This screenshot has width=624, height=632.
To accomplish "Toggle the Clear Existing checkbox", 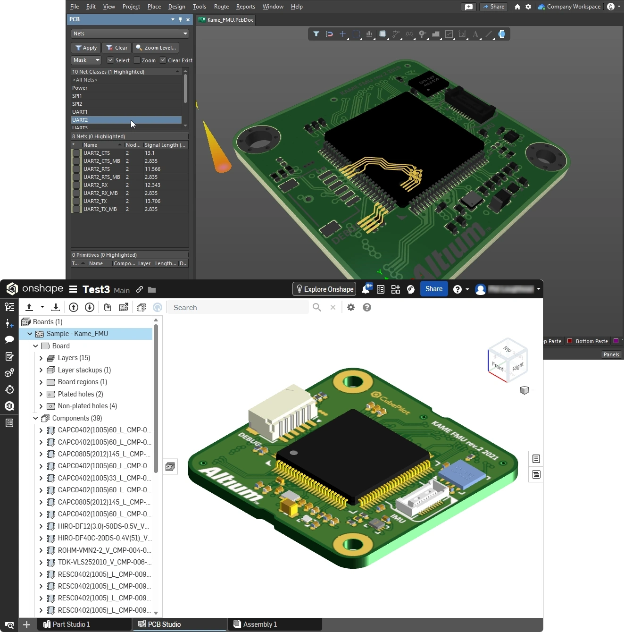I will (163, 60).
